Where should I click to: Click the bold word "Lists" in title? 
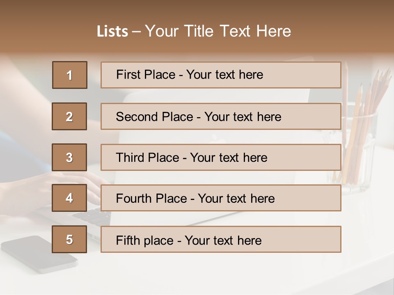click(112, 32)
